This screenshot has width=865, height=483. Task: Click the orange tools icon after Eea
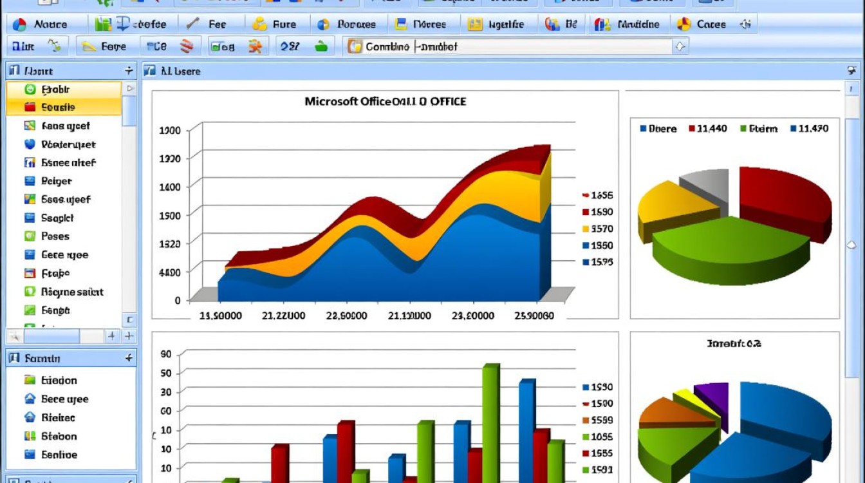255,46
